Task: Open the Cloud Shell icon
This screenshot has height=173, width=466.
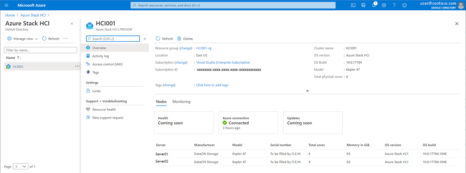Action: (353, 5)
